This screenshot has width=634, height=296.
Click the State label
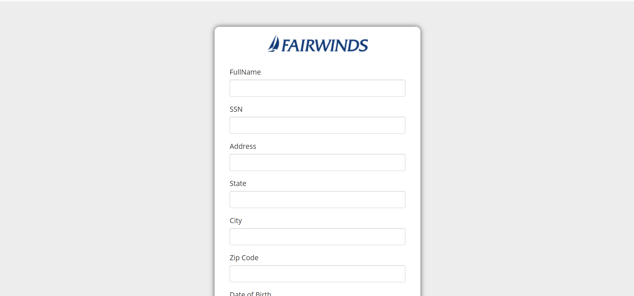pos(238,184)
